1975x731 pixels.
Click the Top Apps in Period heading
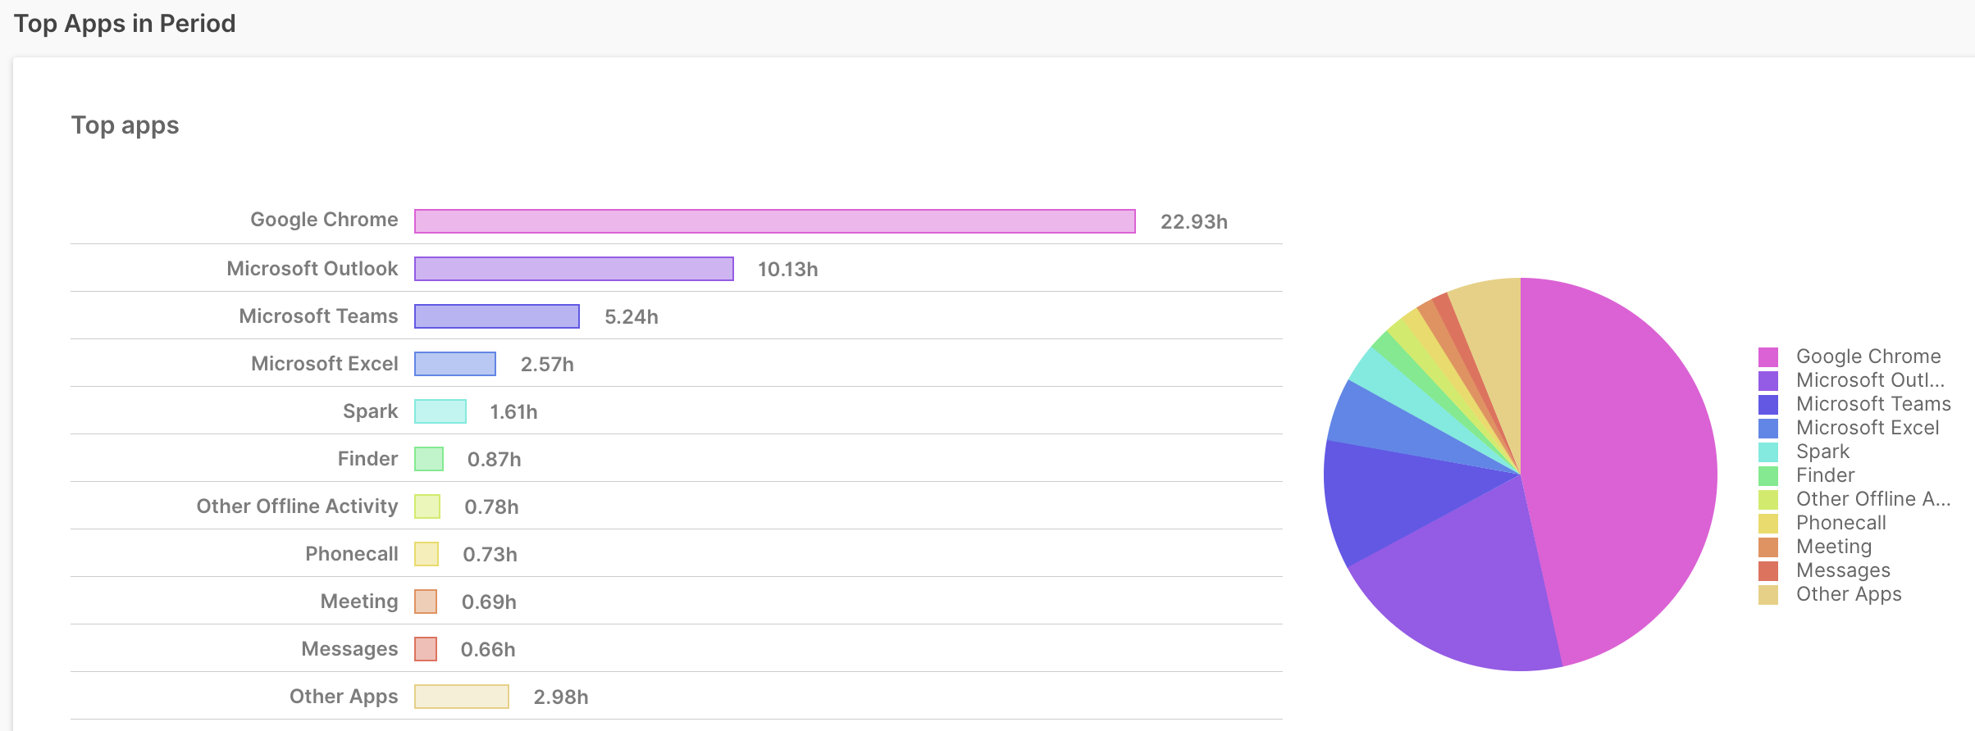click(125, 24)
